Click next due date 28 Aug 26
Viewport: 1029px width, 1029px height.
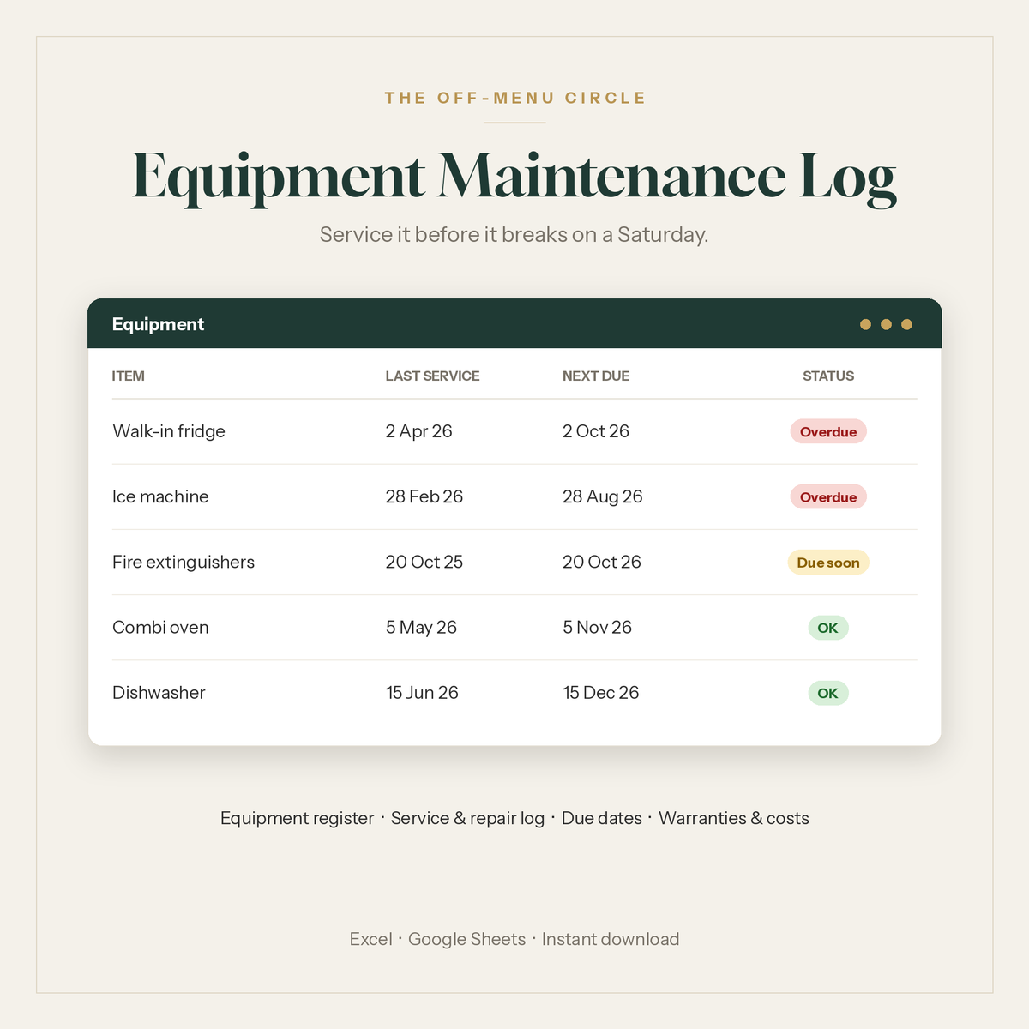click(x=603, y=496)
